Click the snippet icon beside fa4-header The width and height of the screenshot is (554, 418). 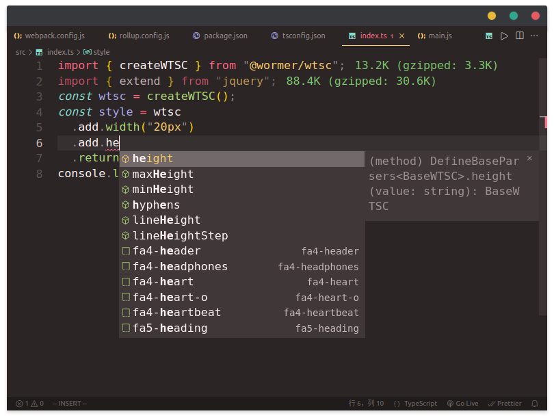pyautogui.click(x=125, y=251)
